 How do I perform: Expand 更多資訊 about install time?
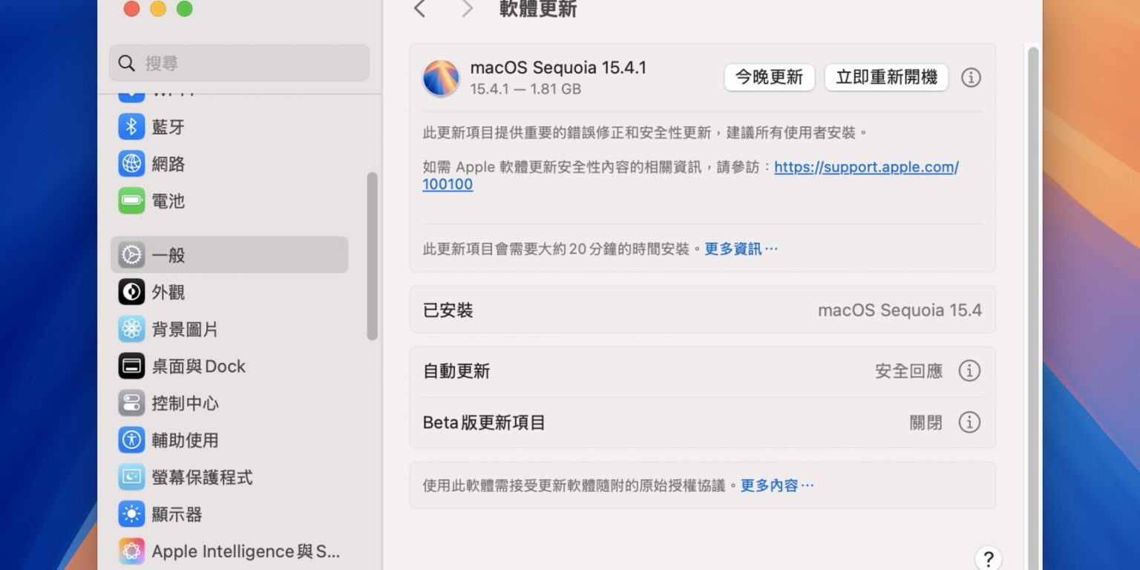tap(741, 249)
